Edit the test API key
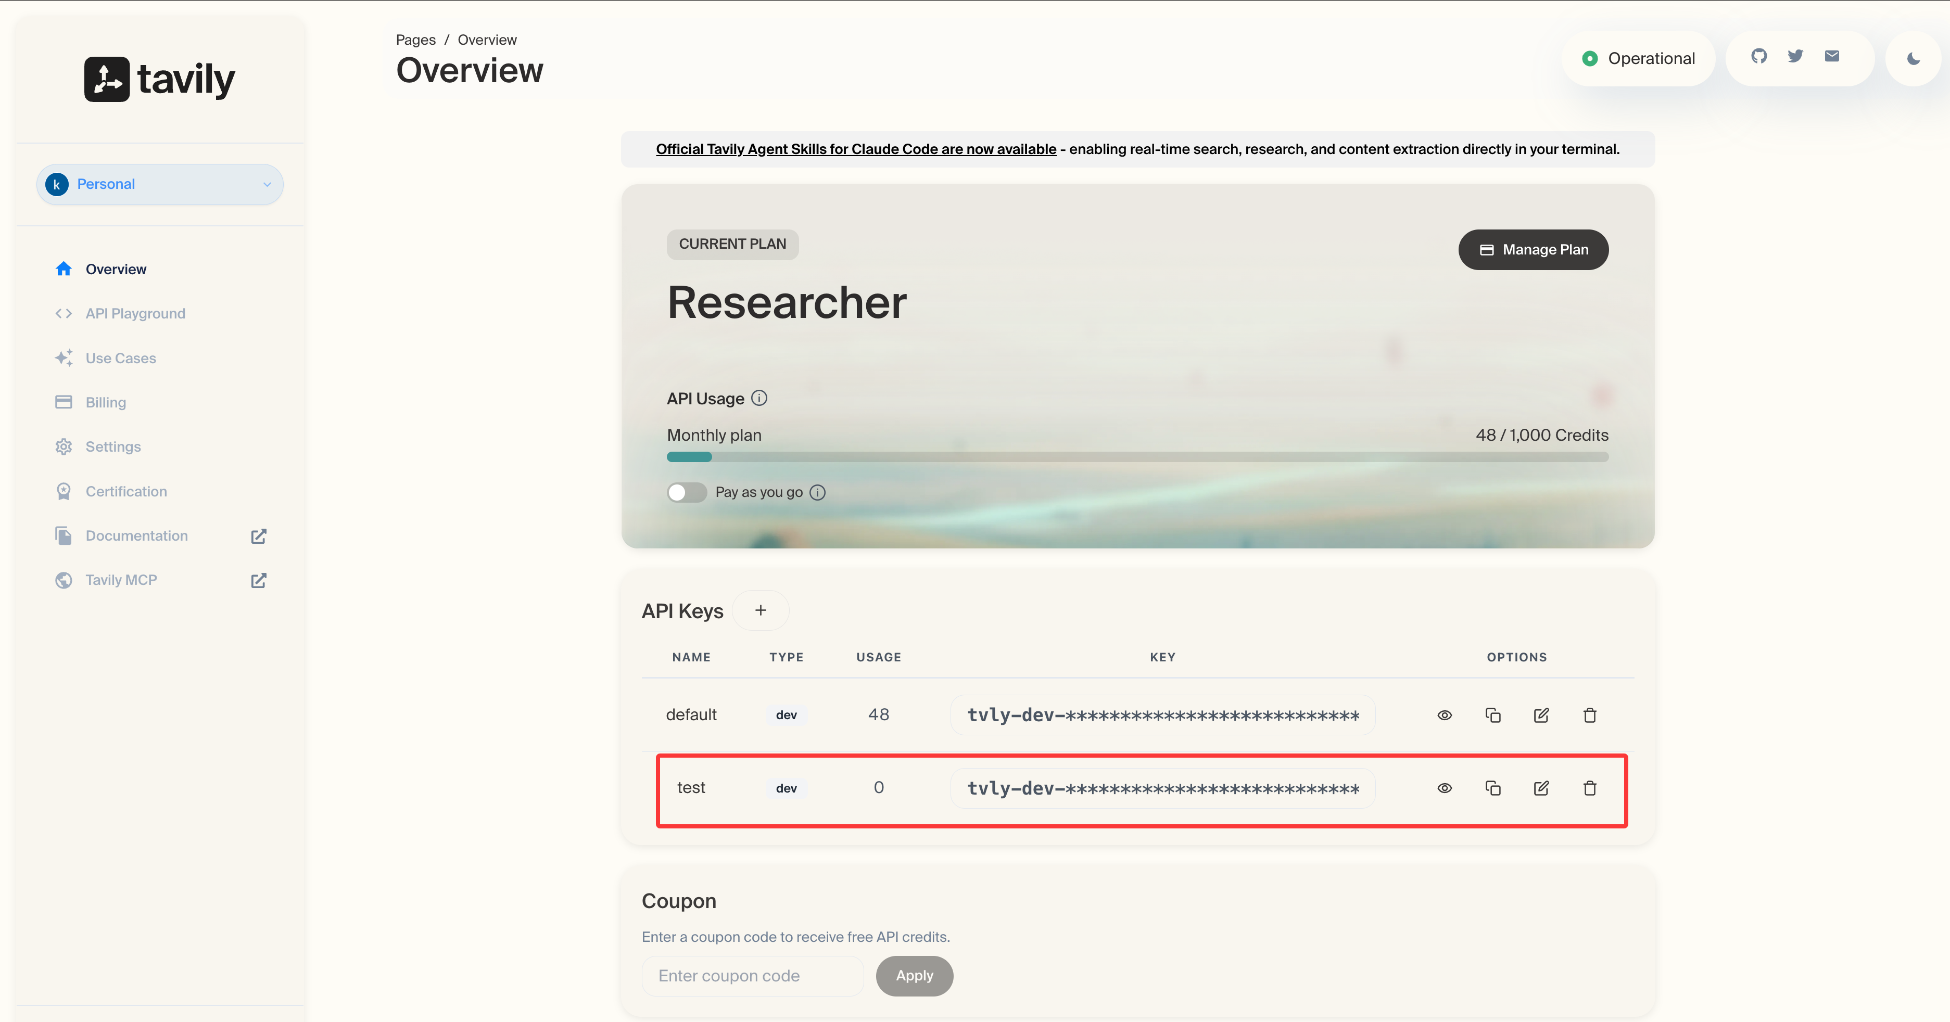This screenshot has height=1022, width=1950. 1541,788
